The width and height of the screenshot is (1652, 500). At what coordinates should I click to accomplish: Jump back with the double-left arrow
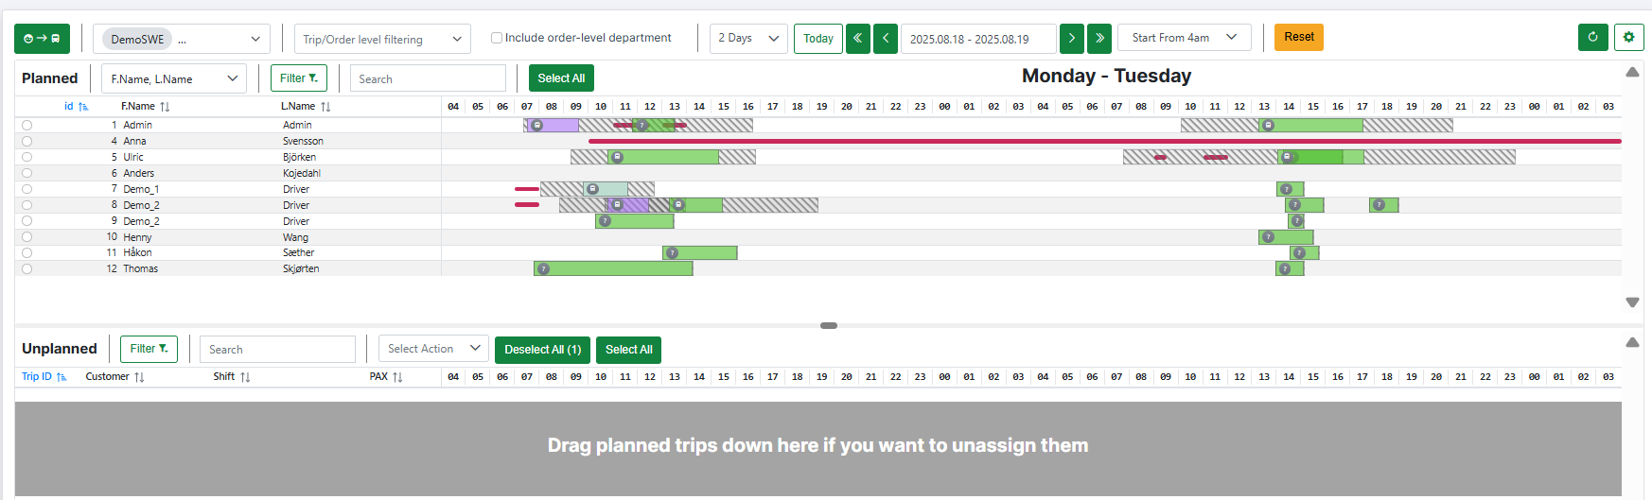point(857,39)
